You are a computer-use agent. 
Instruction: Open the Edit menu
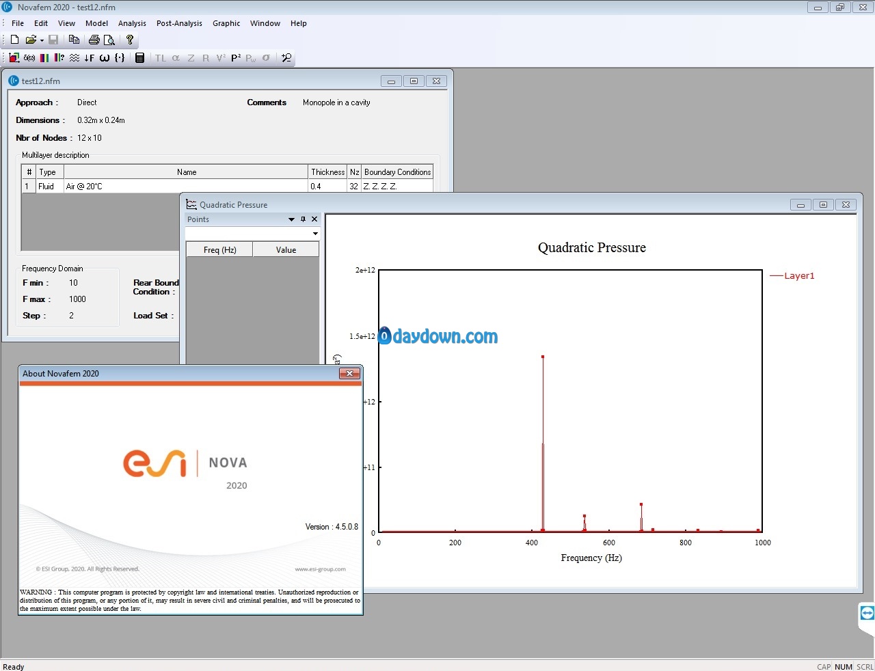tap(41, 23)
